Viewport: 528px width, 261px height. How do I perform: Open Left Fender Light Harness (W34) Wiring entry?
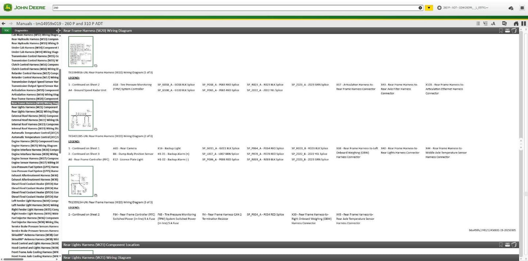pos(35,205)
